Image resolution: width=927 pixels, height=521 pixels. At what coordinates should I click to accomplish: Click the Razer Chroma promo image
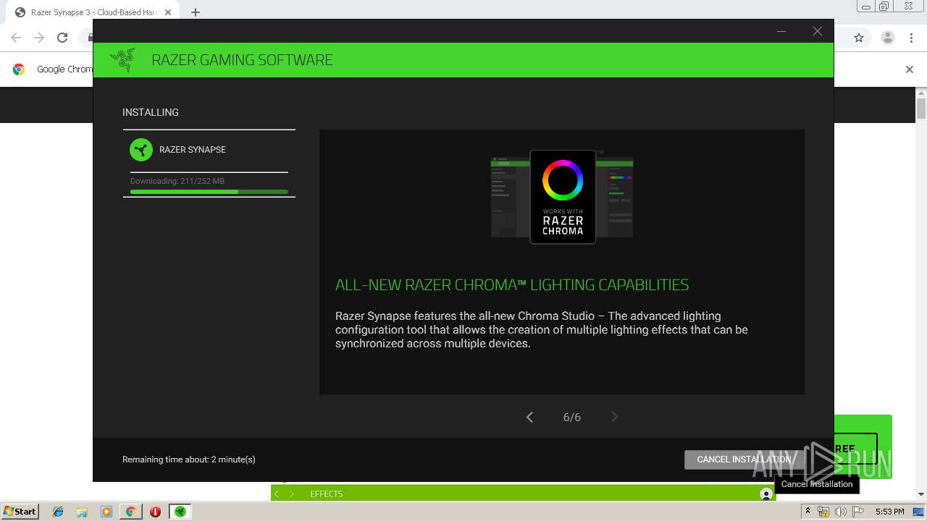(562, 197)
